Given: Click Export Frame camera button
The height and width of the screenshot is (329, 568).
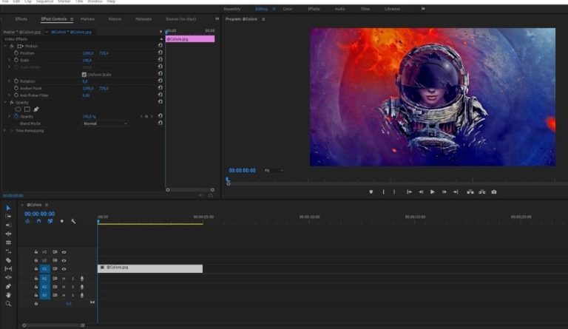Looking at the screenshot, I should tap(494, 191).
